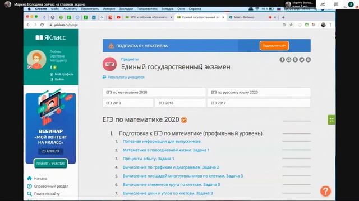
Task: Click the ПРИНЯТЬ УЧАСТИЕ webinar button
Action: (x=50, y=164)
